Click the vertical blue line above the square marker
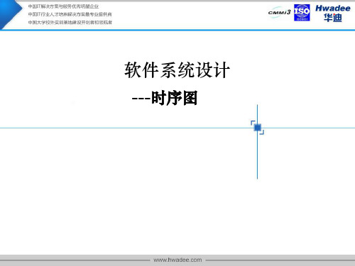Image resolution: width=355 pixels, height=266 pixels. [x=257, y=113]
